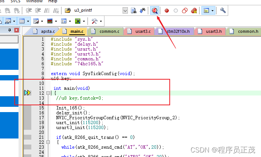Switch to the stm32f10x.h tab
This screenshot has height=157, width=261.
pyautogui.click(x=174, y=31)
